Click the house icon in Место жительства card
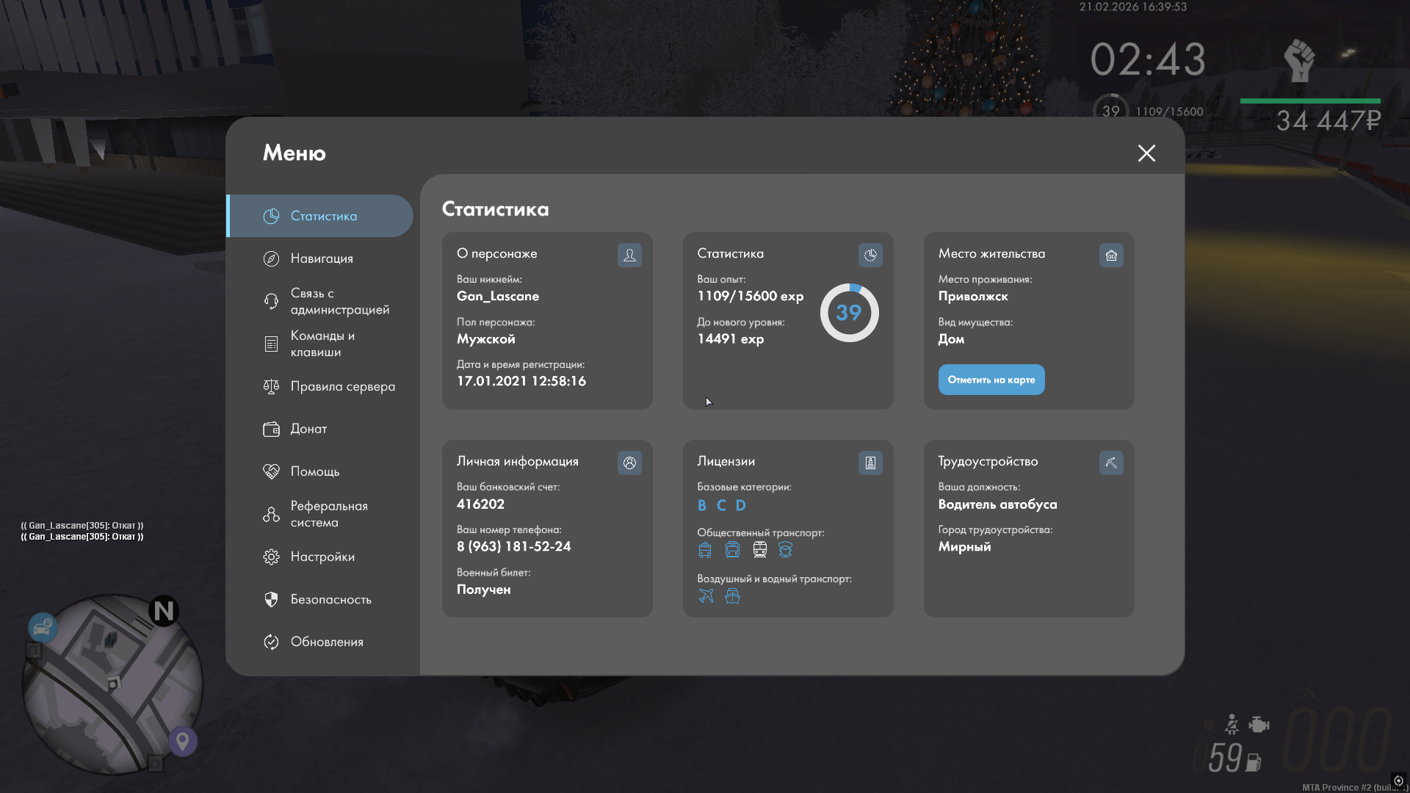The width and height of the screenshot is (1410, 793). pyautogui.click(x=1111, y=255)
